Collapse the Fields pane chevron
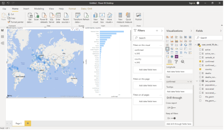This screenshot has width=224, height=131. [x=221, y=31]
